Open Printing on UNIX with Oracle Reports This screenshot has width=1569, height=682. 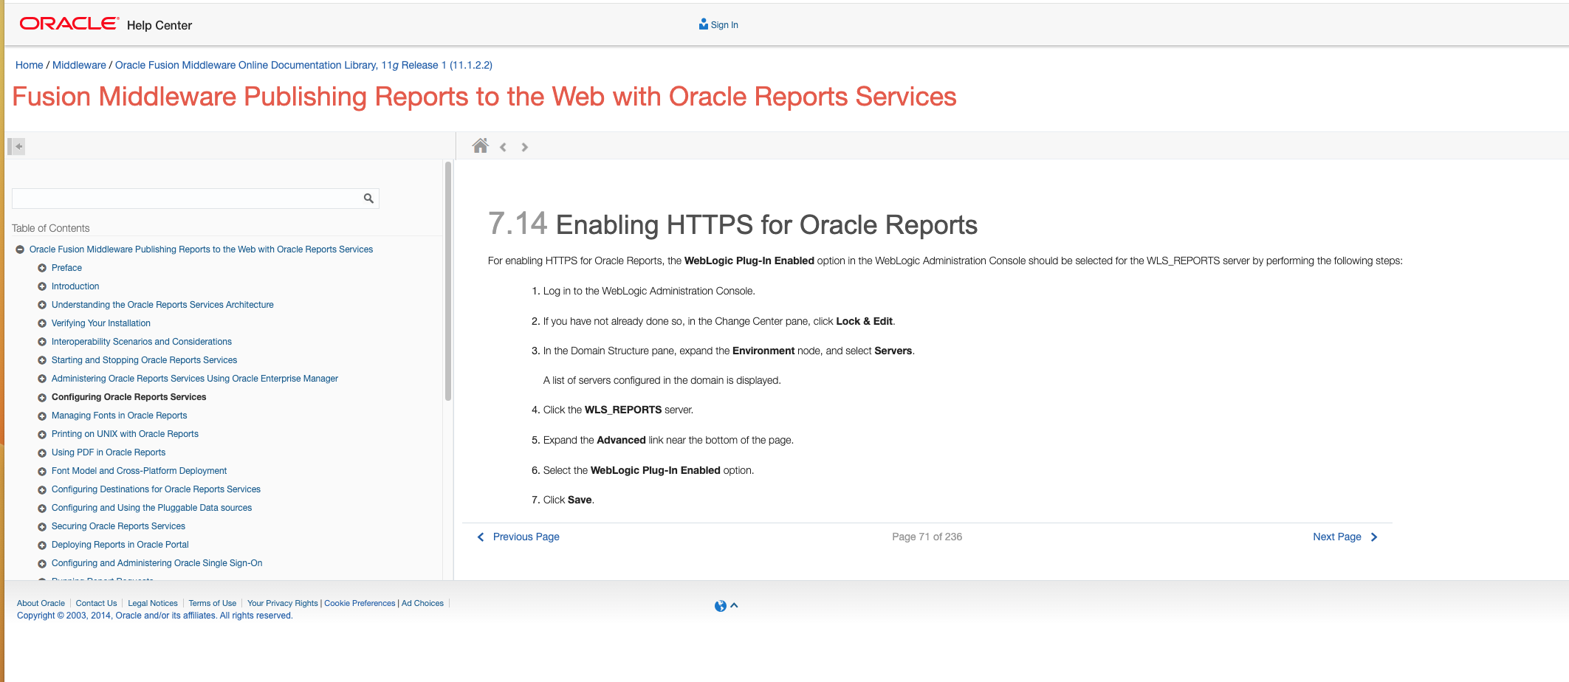point(125,434)
